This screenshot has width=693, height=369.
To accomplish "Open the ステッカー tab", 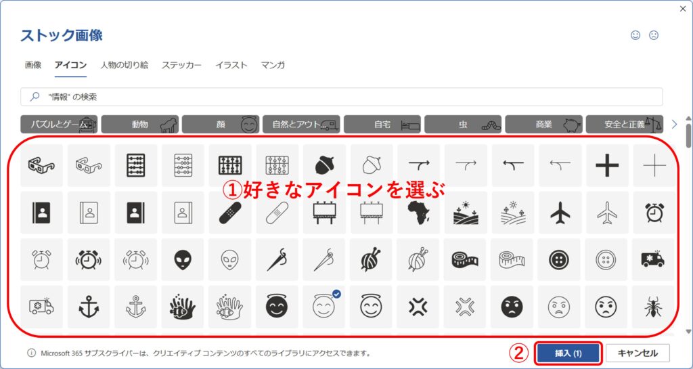I will 181,65.
